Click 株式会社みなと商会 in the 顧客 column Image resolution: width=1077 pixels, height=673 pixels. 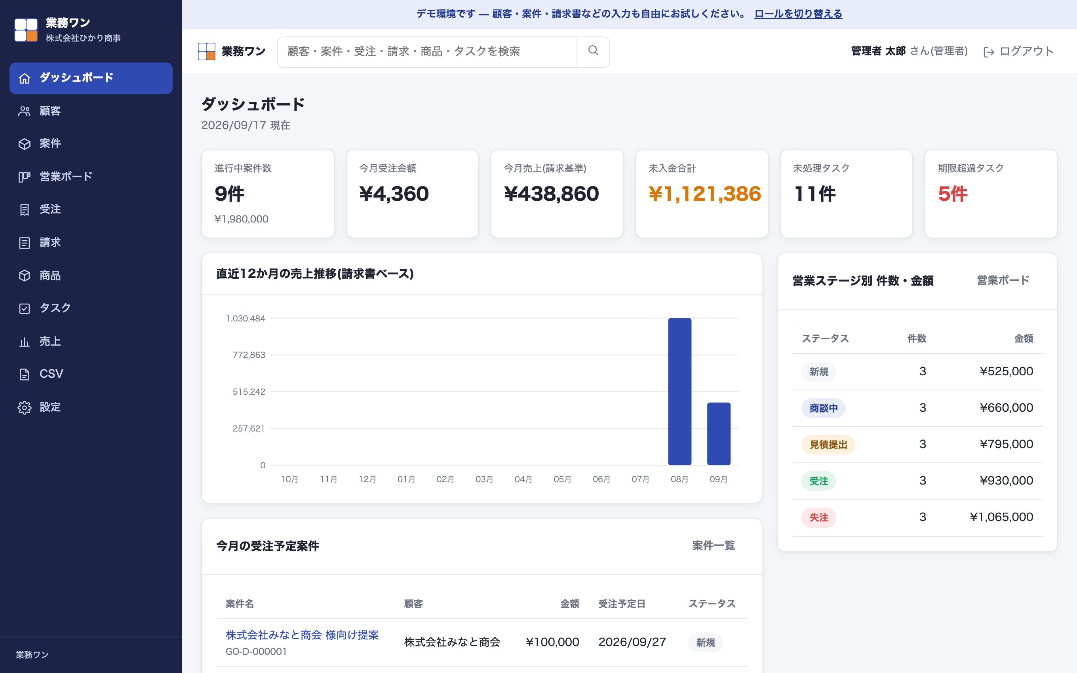[x=452, y=642]
